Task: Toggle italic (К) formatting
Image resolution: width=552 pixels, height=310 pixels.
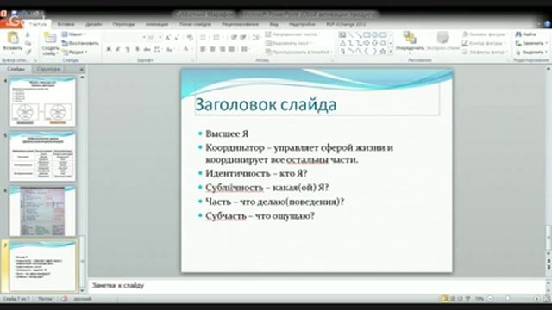Action: click(x=118, y=49)
